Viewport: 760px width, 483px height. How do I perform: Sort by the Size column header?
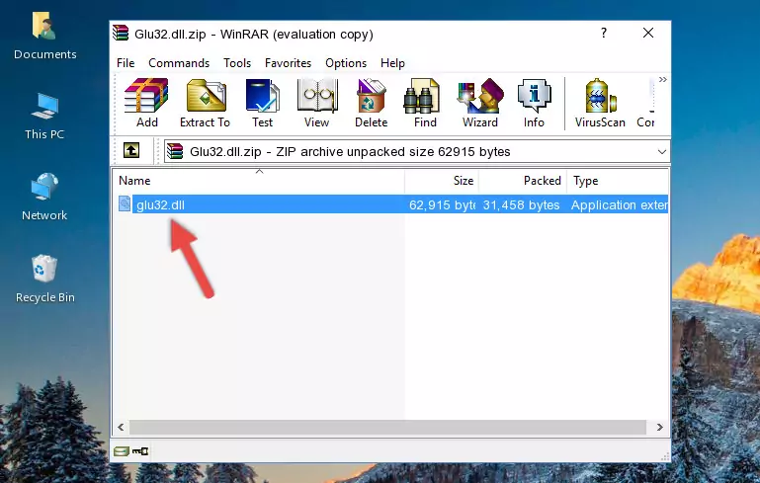pyautogui.click(x=442, y=181)
